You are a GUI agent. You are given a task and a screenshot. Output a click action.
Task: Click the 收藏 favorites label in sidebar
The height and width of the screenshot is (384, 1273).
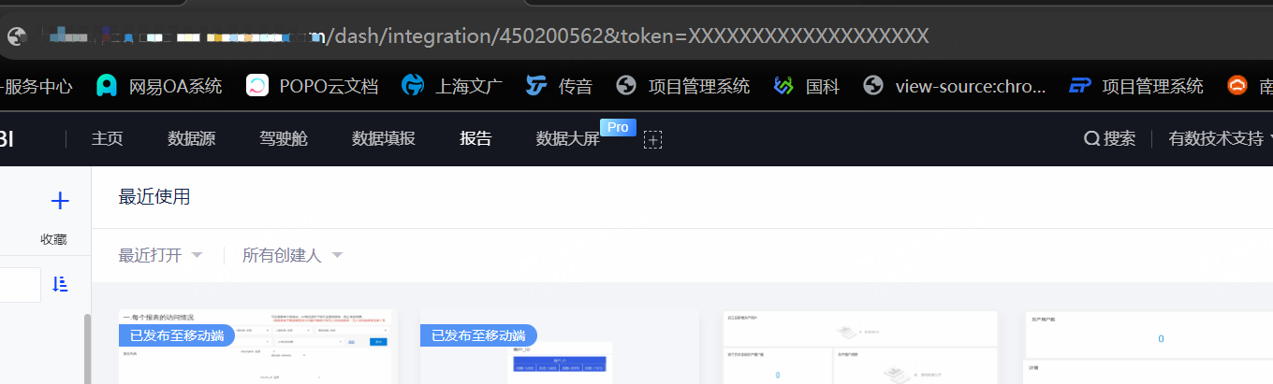[x=53, y=239]
